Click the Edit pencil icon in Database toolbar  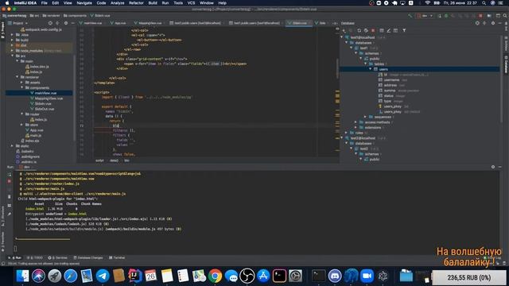pos(389,30)
